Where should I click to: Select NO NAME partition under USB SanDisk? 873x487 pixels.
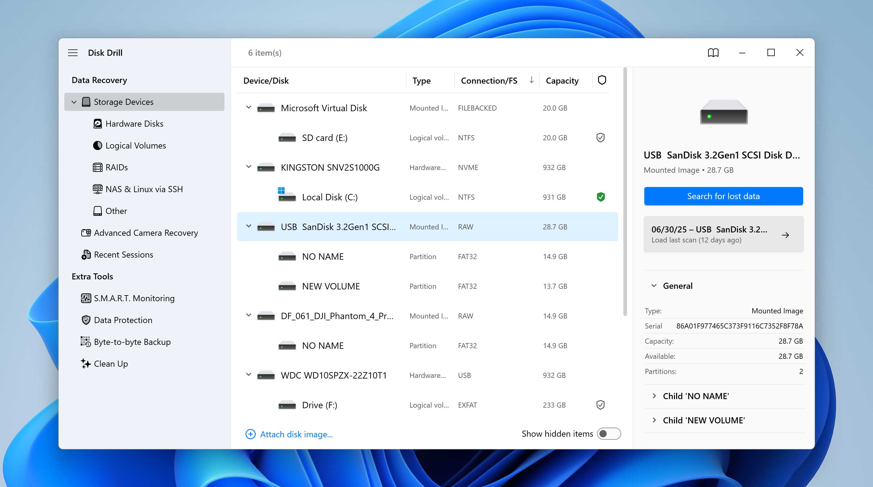tap(427, 256)
